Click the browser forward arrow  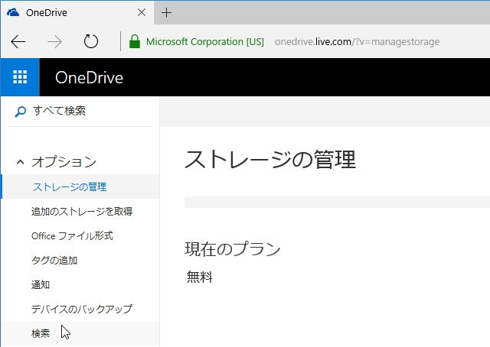click(54, 41)
